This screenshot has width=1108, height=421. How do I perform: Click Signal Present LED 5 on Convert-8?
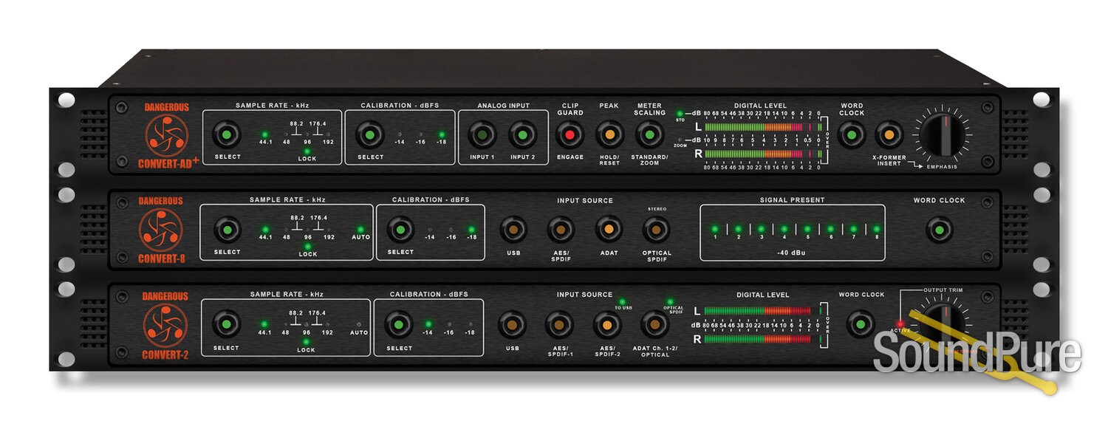pos(807,229)
